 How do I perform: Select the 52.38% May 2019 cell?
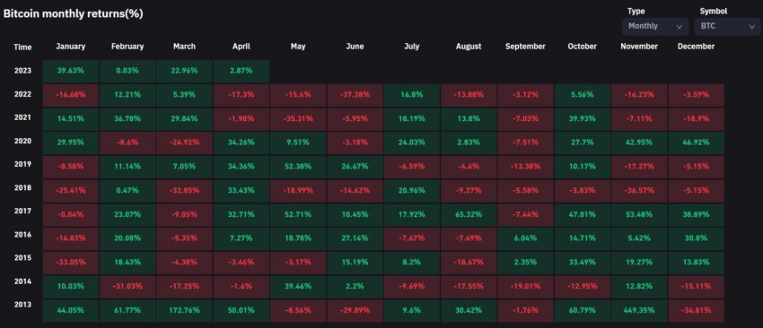pyautogui.click(x=298, y=167)
